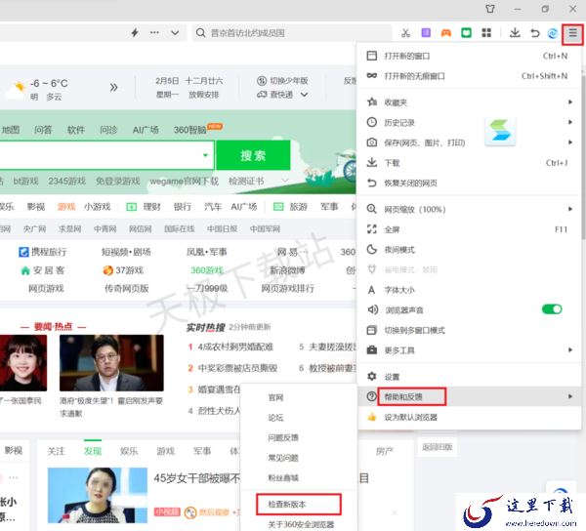Select 切换到多窗口模式 menu item

point(470,330)
